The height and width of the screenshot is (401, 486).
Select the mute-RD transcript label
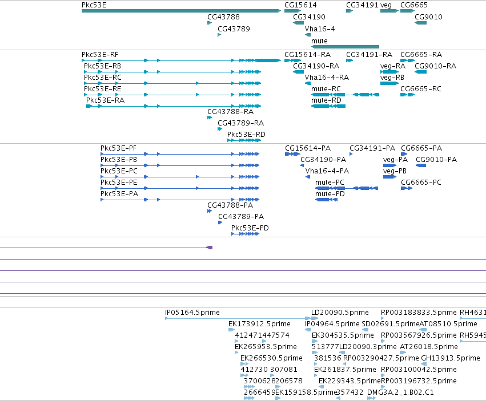[326, 100]
